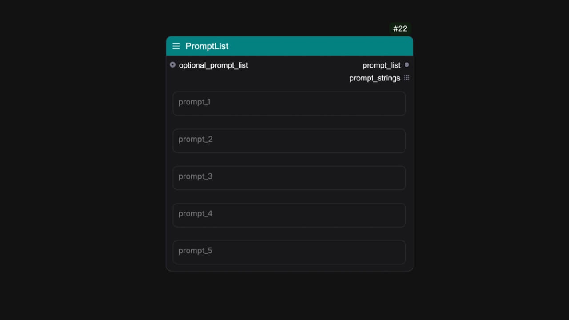
Task: Click the prompt_list output socket dot
Action: coord(406,65)
